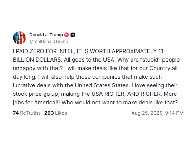
Task: View the Likes label list
Action: pyautogui.click(x=61, y=113)
